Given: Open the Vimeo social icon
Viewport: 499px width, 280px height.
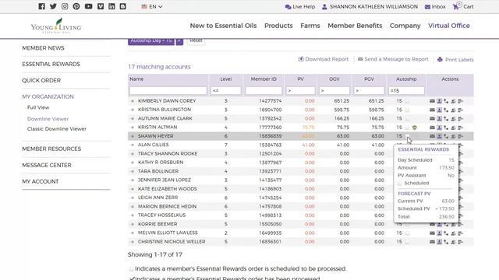Looking at the screenshot, I should [x=101, y=6].
